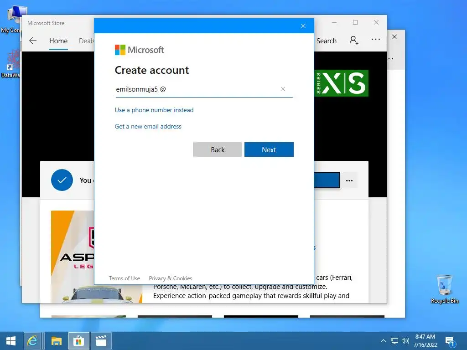Choose Use a phone number instead

(x=154, y=110)
